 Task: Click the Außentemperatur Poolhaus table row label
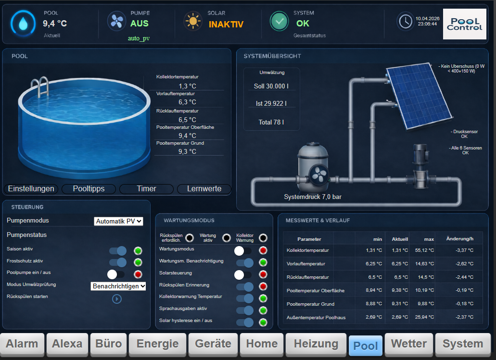[x=316, y=318]
